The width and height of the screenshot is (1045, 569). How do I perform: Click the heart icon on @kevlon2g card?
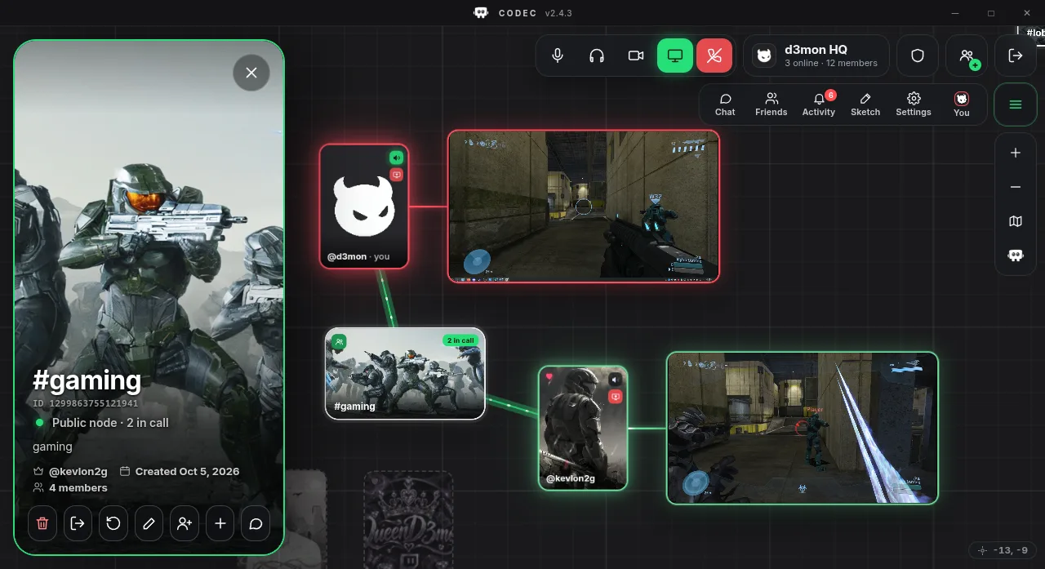[x=549, y=378]
